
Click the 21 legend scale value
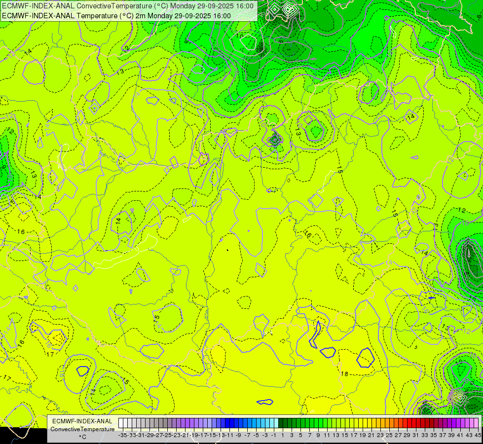(371, 436)
